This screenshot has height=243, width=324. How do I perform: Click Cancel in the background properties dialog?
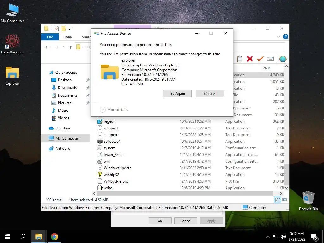[x=185, y=221]
